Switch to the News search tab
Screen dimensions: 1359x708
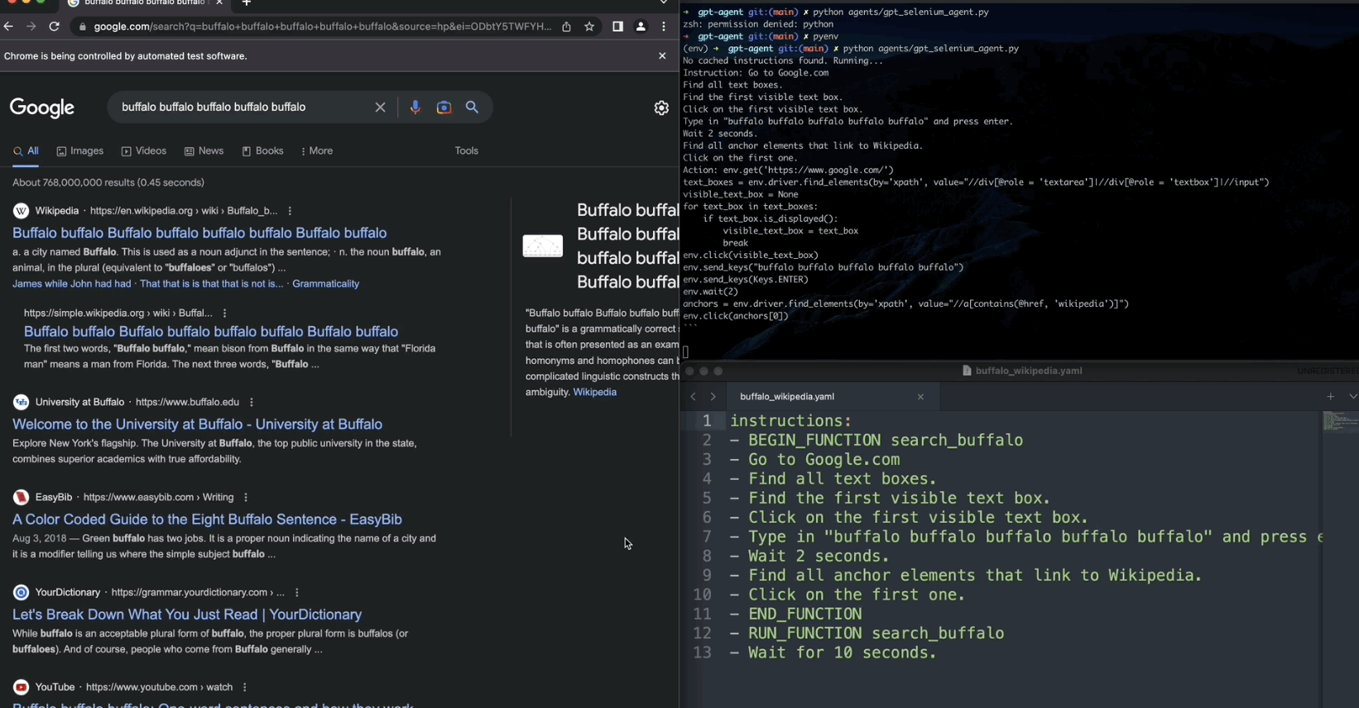click(204, 151)
